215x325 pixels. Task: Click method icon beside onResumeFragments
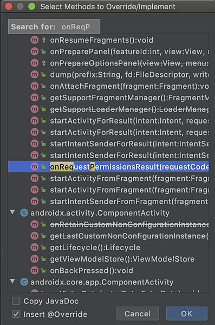35,40
